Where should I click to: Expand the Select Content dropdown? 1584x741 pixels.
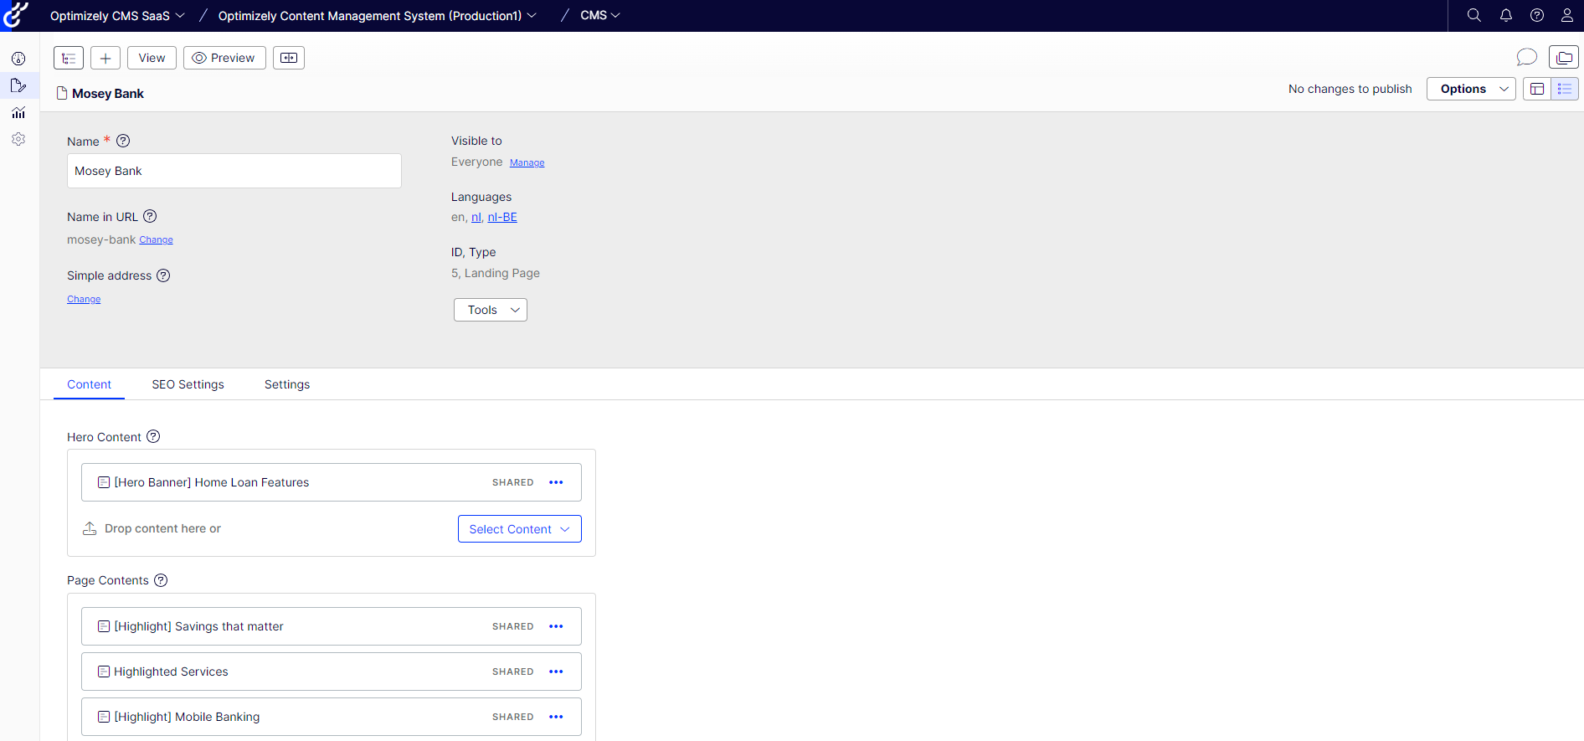tap(519, 529)
